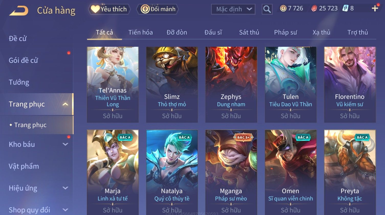Open the Mặc định sort dropdown
This screenshot has height=215, width=385.
pyautogui.click(x=233, y=9)
